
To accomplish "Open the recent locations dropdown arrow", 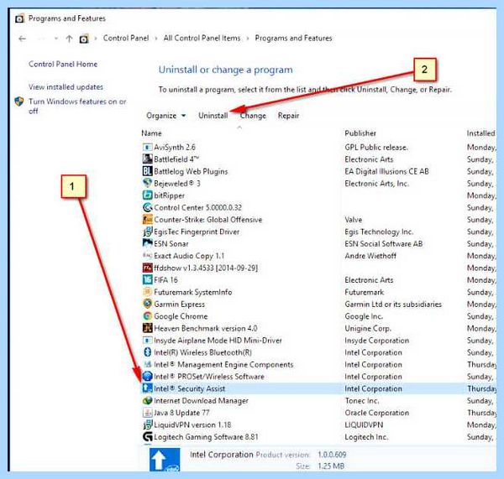I will (56, 39).
